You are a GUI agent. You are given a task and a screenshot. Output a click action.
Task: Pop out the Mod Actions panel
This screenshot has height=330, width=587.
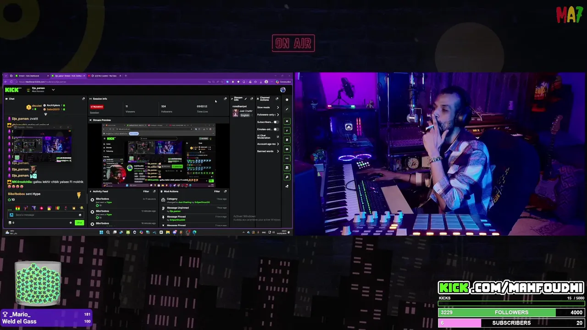point(225,192)
